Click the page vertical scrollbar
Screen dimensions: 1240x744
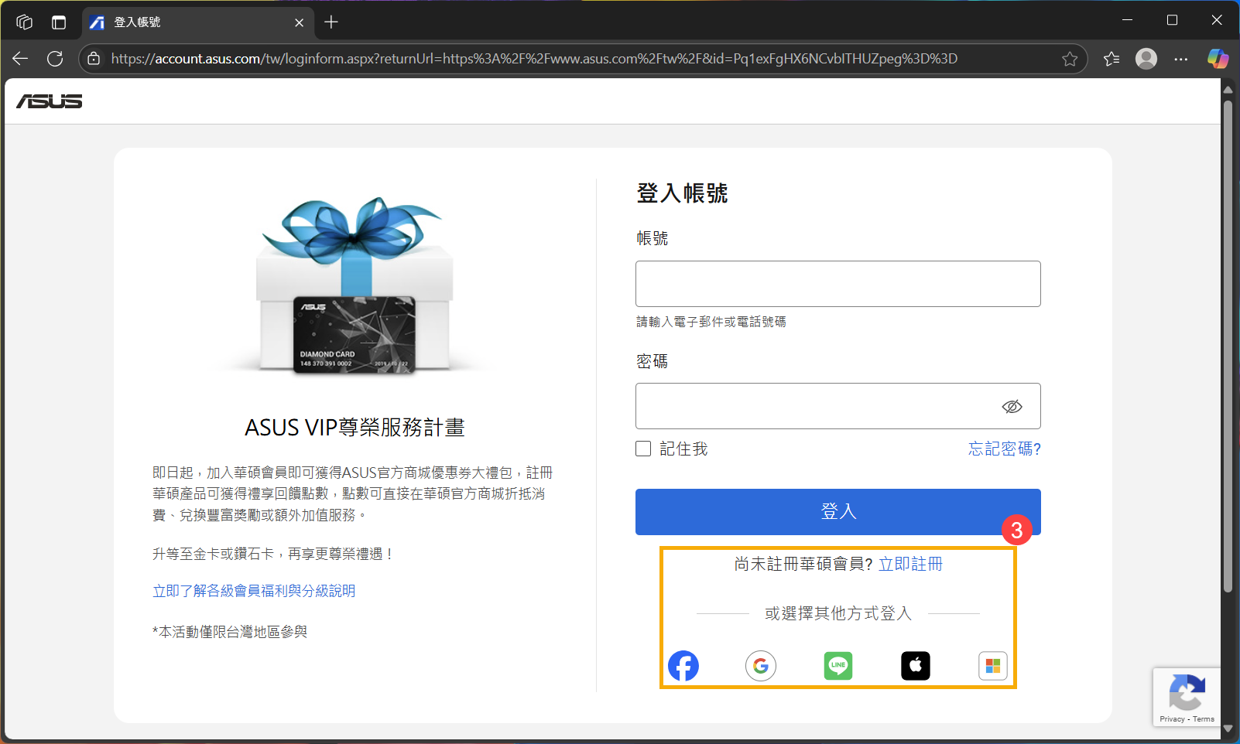click(1228, 346)
